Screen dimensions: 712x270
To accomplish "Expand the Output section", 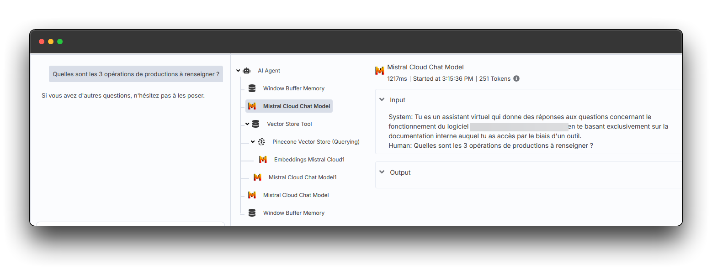I will click(x=382, y=172).
